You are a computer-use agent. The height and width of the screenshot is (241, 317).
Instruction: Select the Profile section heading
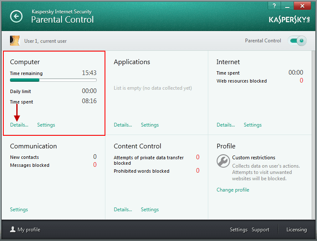tap(226, 146)
